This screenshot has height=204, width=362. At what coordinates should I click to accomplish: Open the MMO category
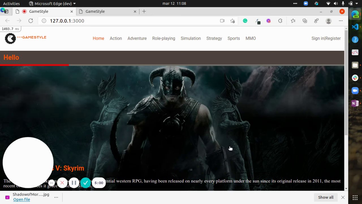coord(251,39)
